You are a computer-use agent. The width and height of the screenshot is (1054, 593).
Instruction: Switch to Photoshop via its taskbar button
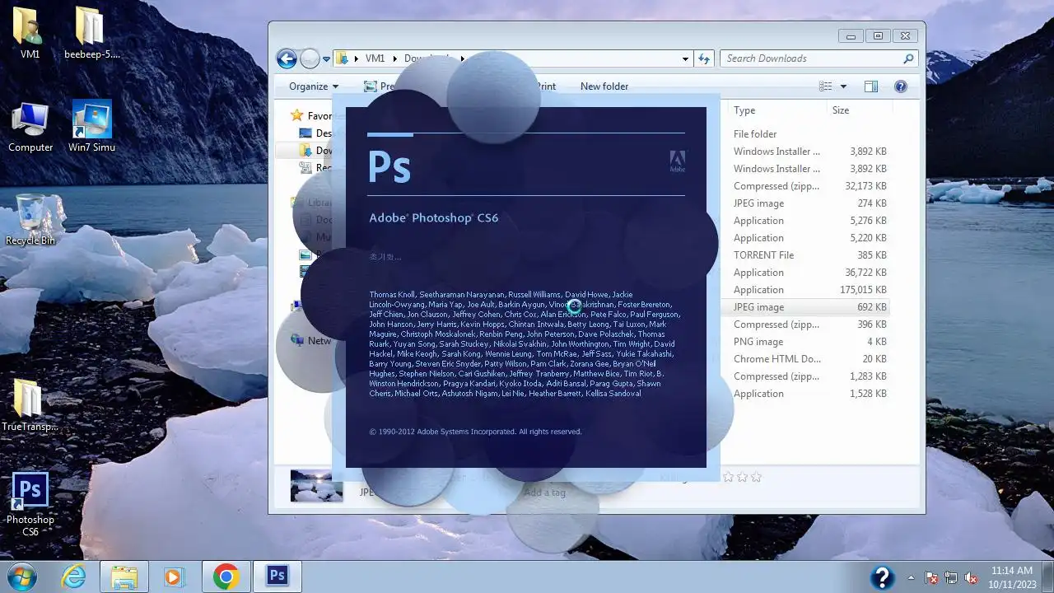277,577
